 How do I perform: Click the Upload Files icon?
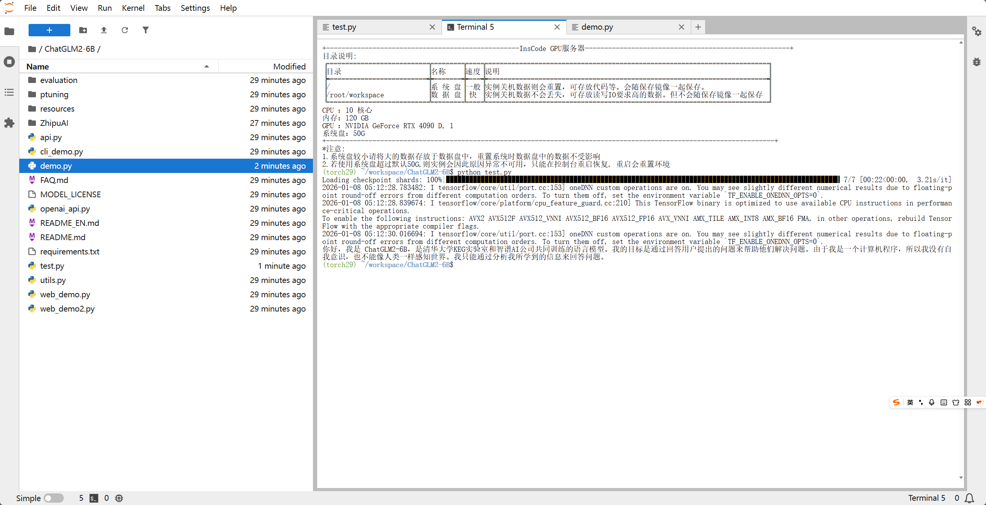point(104,30)
